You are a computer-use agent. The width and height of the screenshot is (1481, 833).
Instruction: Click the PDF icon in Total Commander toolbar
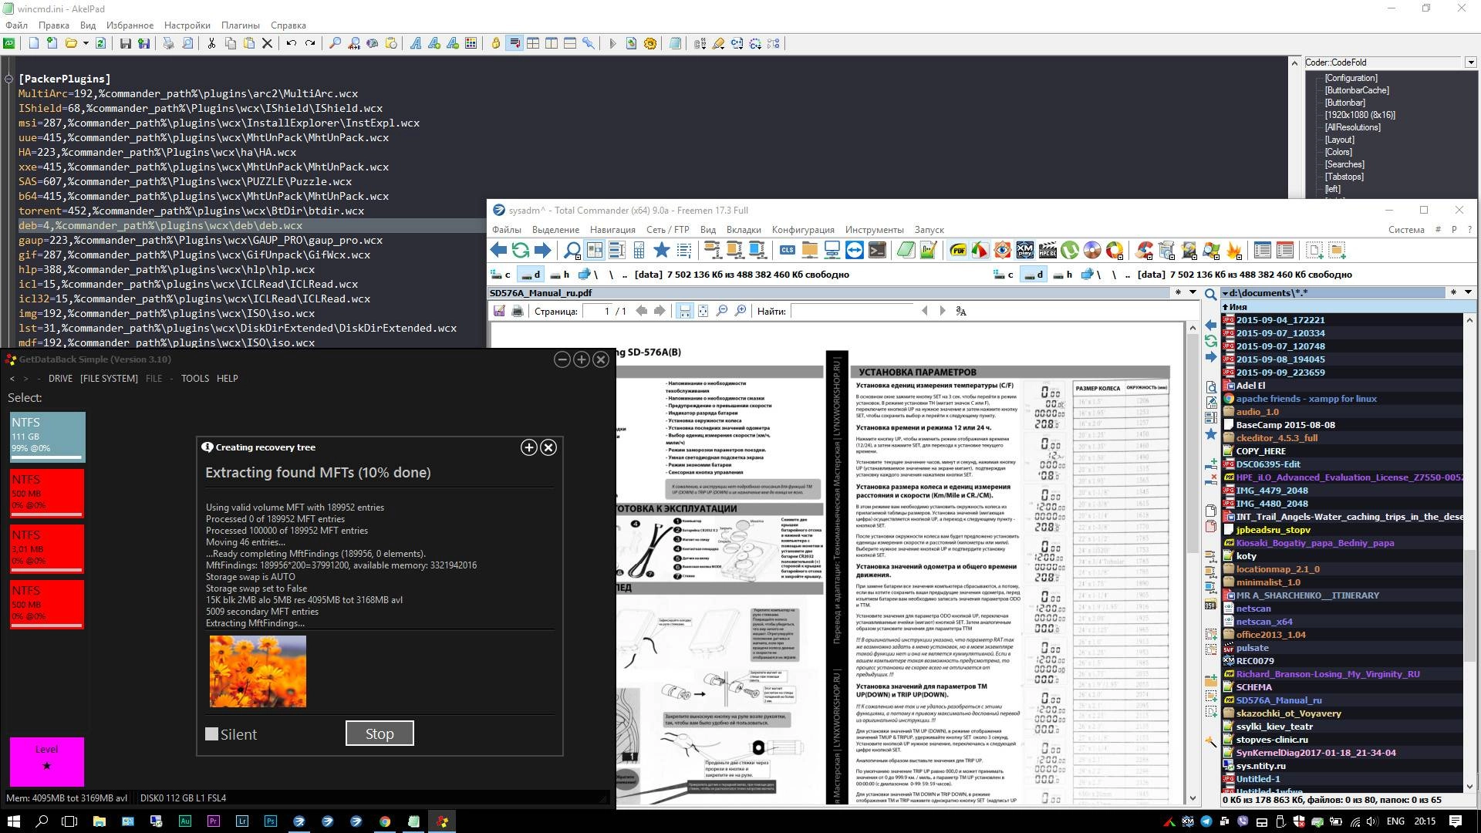click(958, 250)
